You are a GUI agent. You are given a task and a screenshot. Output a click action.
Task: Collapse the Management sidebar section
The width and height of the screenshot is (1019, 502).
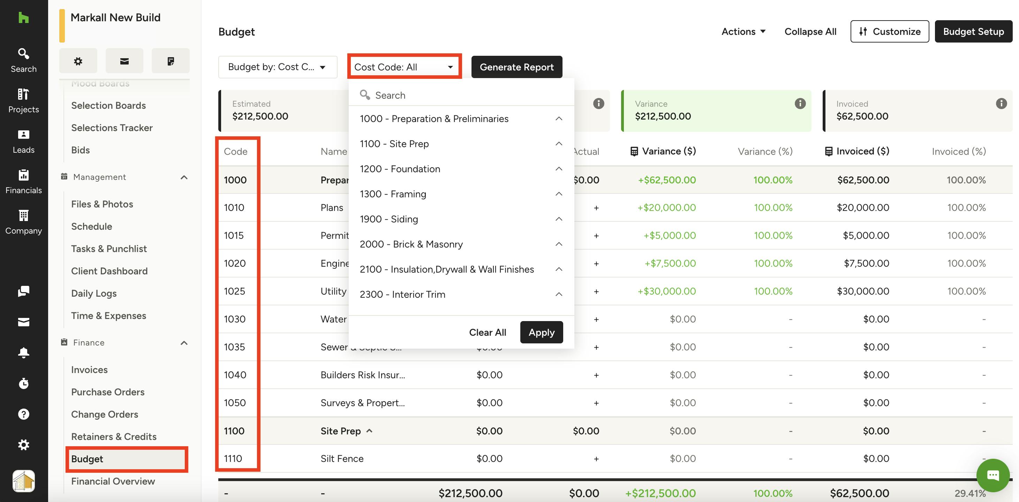click(x=184, y=177)
